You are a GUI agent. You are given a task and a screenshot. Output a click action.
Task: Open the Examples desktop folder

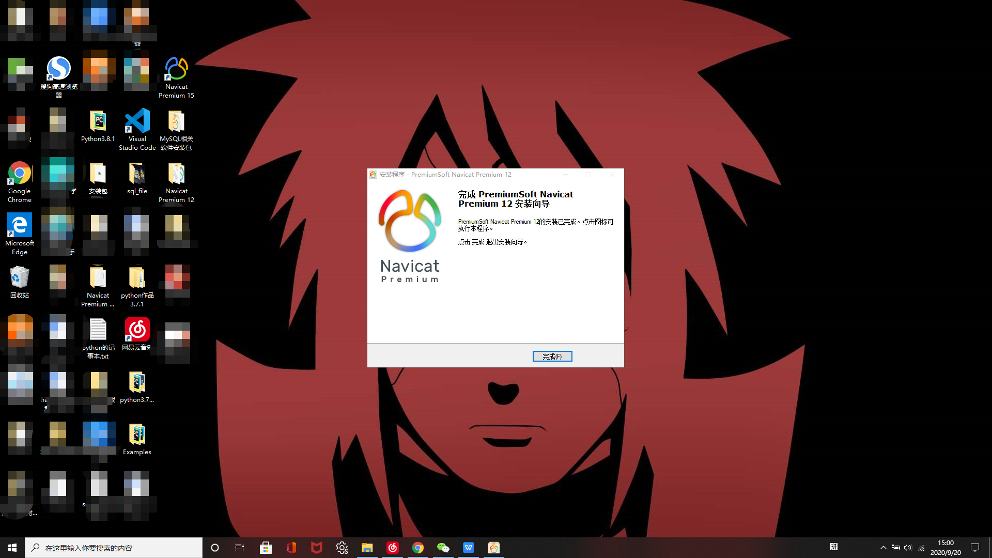tap(137, 439)
